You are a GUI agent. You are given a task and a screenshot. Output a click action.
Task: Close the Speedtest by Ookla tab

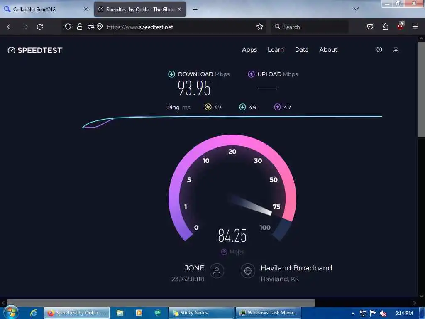point(179,9)
